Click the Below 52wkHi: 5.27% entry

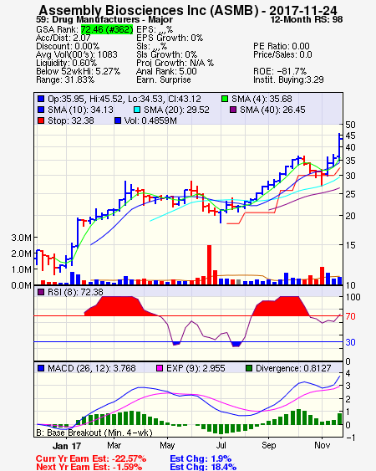[x=78, y=71]
